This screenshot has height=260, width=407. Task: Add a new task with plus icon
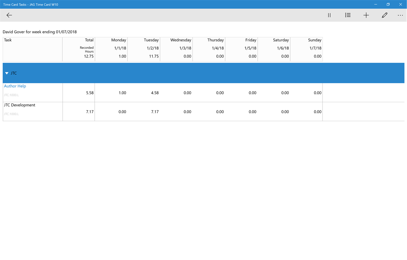pyautogui.click(x=366, y=15)
